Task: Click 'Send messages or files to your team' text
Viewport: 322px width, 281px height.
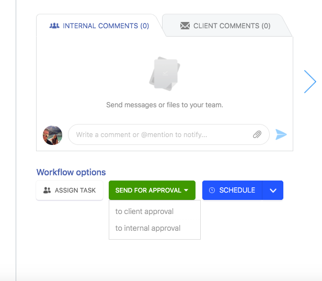Action: click(165, 105)
